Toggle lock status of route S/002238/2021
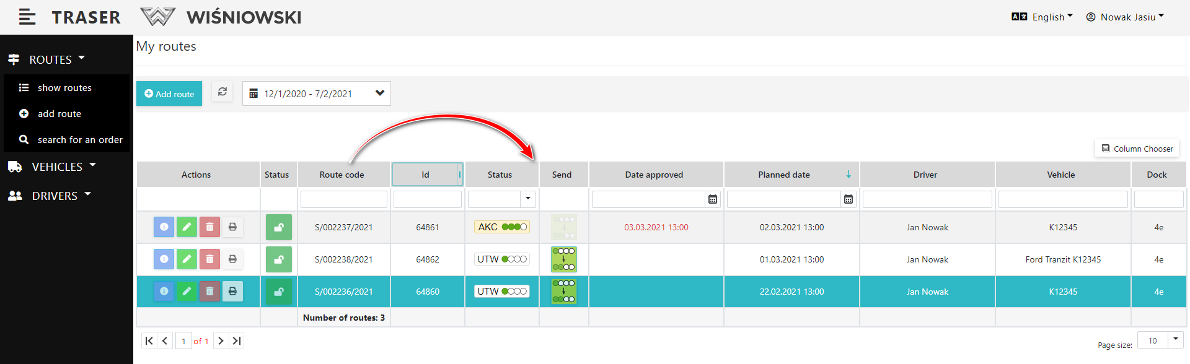 (279, 259)
